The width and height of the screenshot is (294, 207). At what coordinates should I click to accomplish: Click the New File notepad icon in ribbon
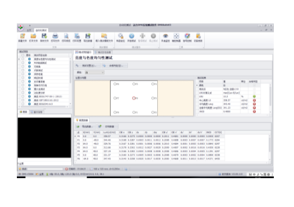point(22,36)
